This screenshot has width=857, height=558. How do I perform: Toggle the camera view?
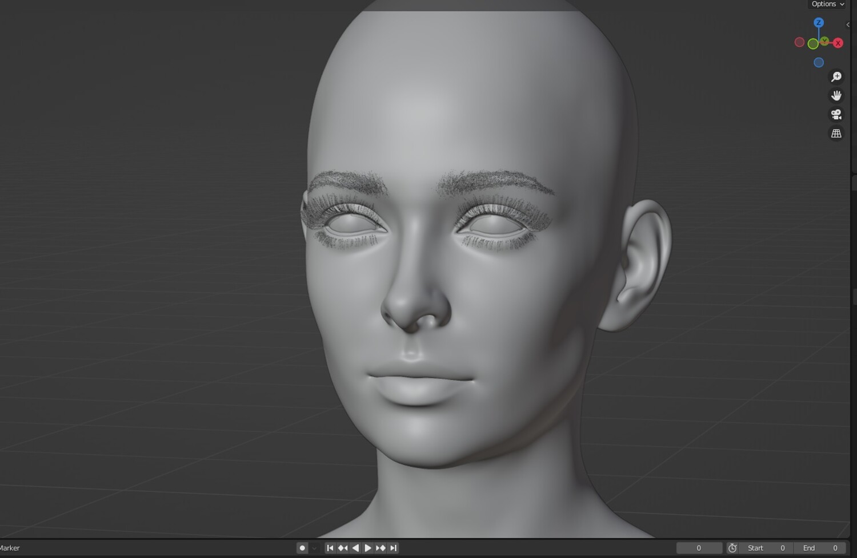(x=836, y=114)
